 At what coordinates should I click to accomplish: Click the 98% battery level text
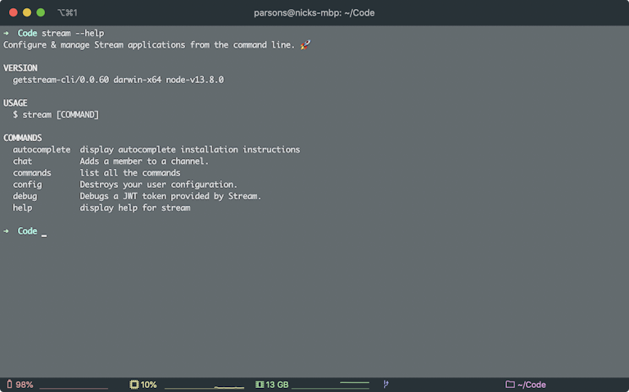(x=25, y=385)
